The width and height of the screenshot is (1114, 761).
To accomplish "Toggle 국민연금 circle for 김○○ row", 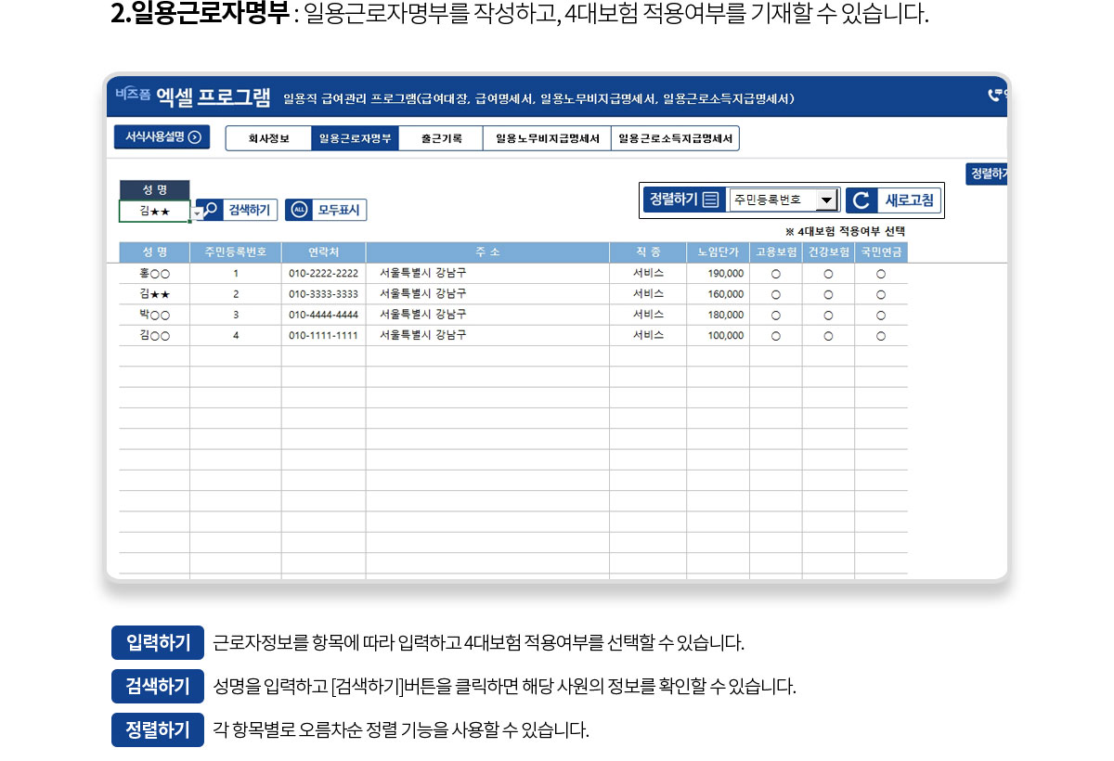I will tap(881, 336).
